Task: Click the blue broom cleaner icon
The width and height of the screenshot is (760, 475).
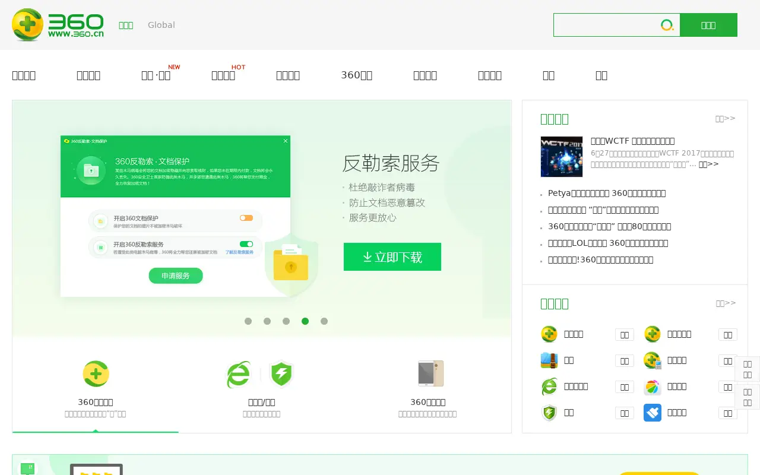Action: 653,413
